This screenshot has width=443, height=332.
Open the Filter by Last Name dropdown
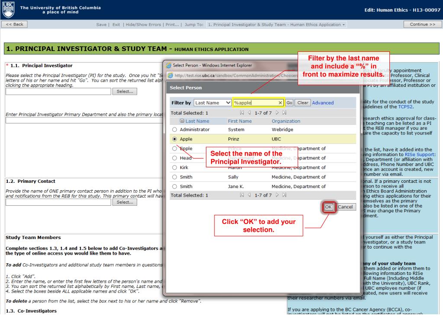pyautogui.click(x=213, y=103)
